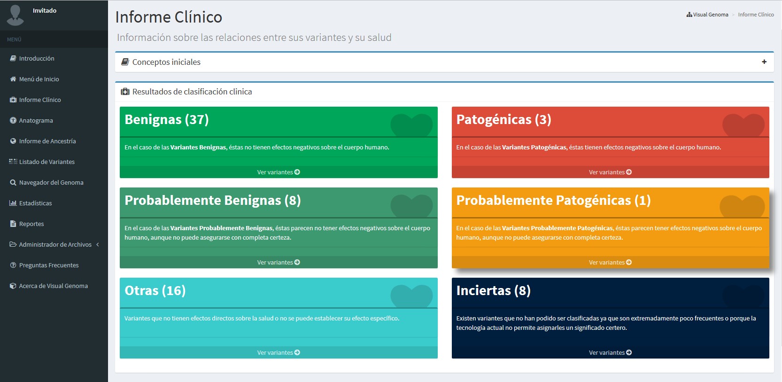The width and height of the screenshot is (782, 382).
Task: Click the heart icon on Inciertas card
Action: [x=743, y=296]
